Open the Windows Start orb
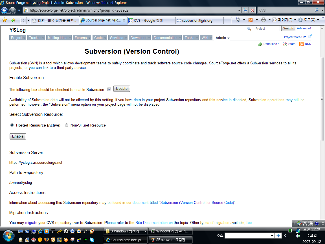325x244 pixels. [x=8, y=236]
